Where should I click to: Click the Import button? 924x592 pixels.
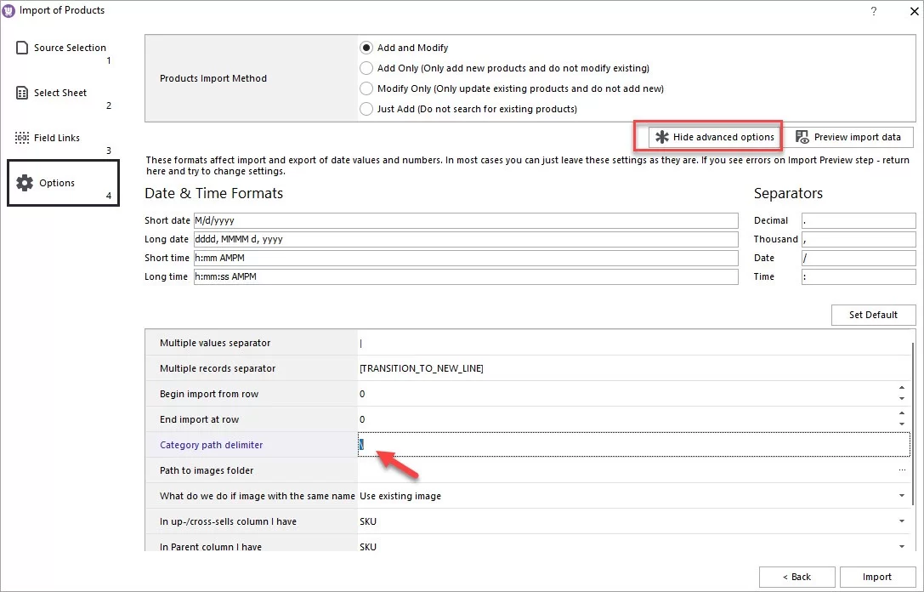(877, 577)
